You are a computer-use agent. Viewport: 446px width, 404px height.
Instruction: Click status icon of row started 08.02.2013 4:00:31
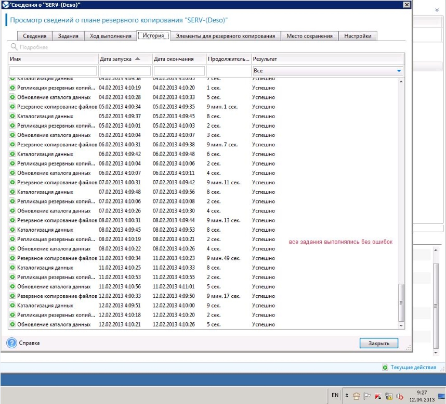coord(12,220)
